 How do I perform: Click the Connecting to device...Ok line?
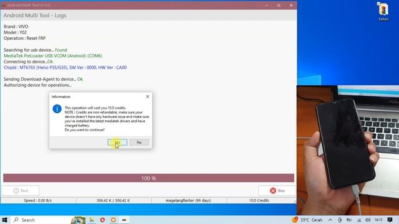28,62
